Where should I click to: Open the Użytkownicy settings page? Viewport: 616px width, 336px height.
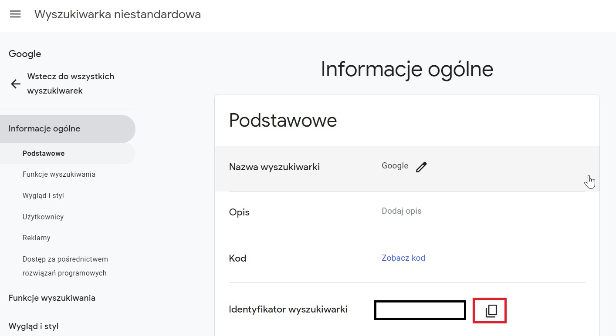[43, 216]
